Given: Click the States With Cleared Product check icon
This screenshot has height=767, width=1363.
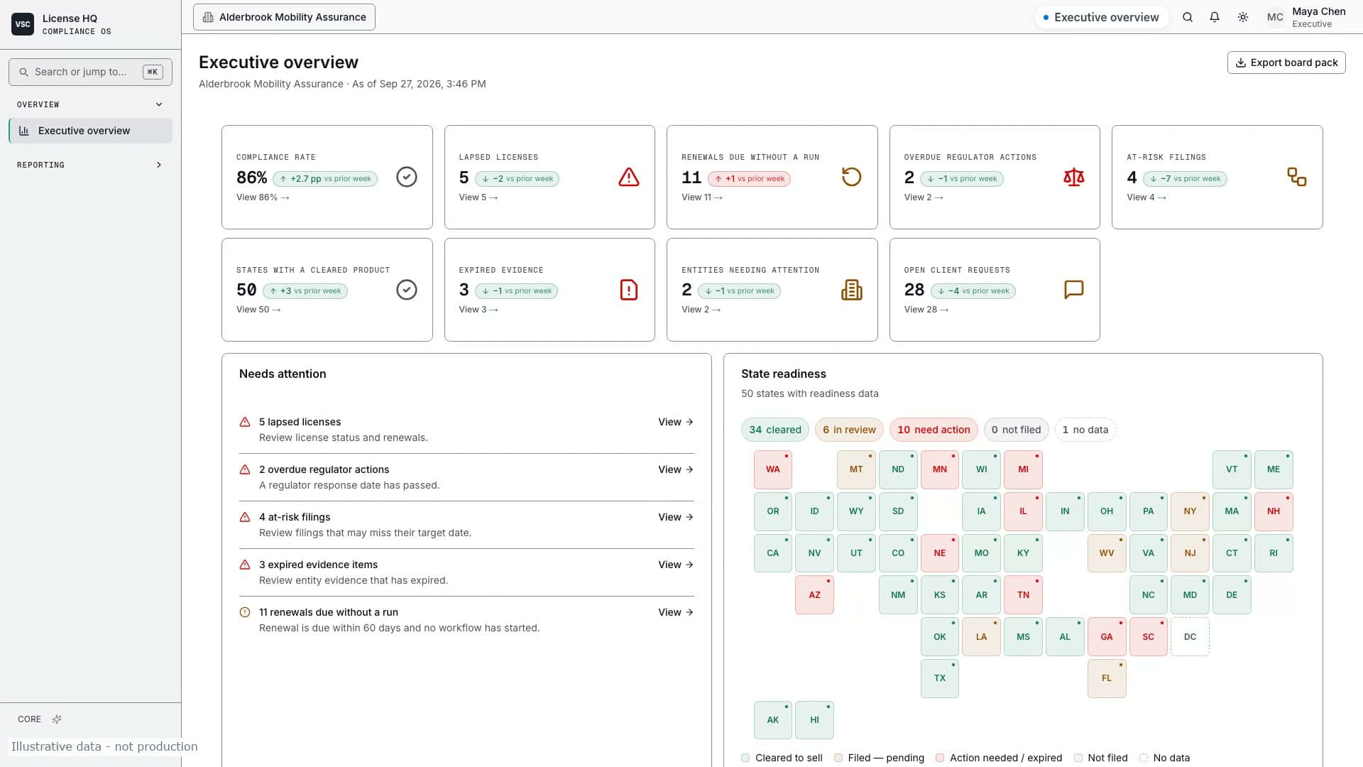Looking at the screenshot, I should (x=407, y=290).
